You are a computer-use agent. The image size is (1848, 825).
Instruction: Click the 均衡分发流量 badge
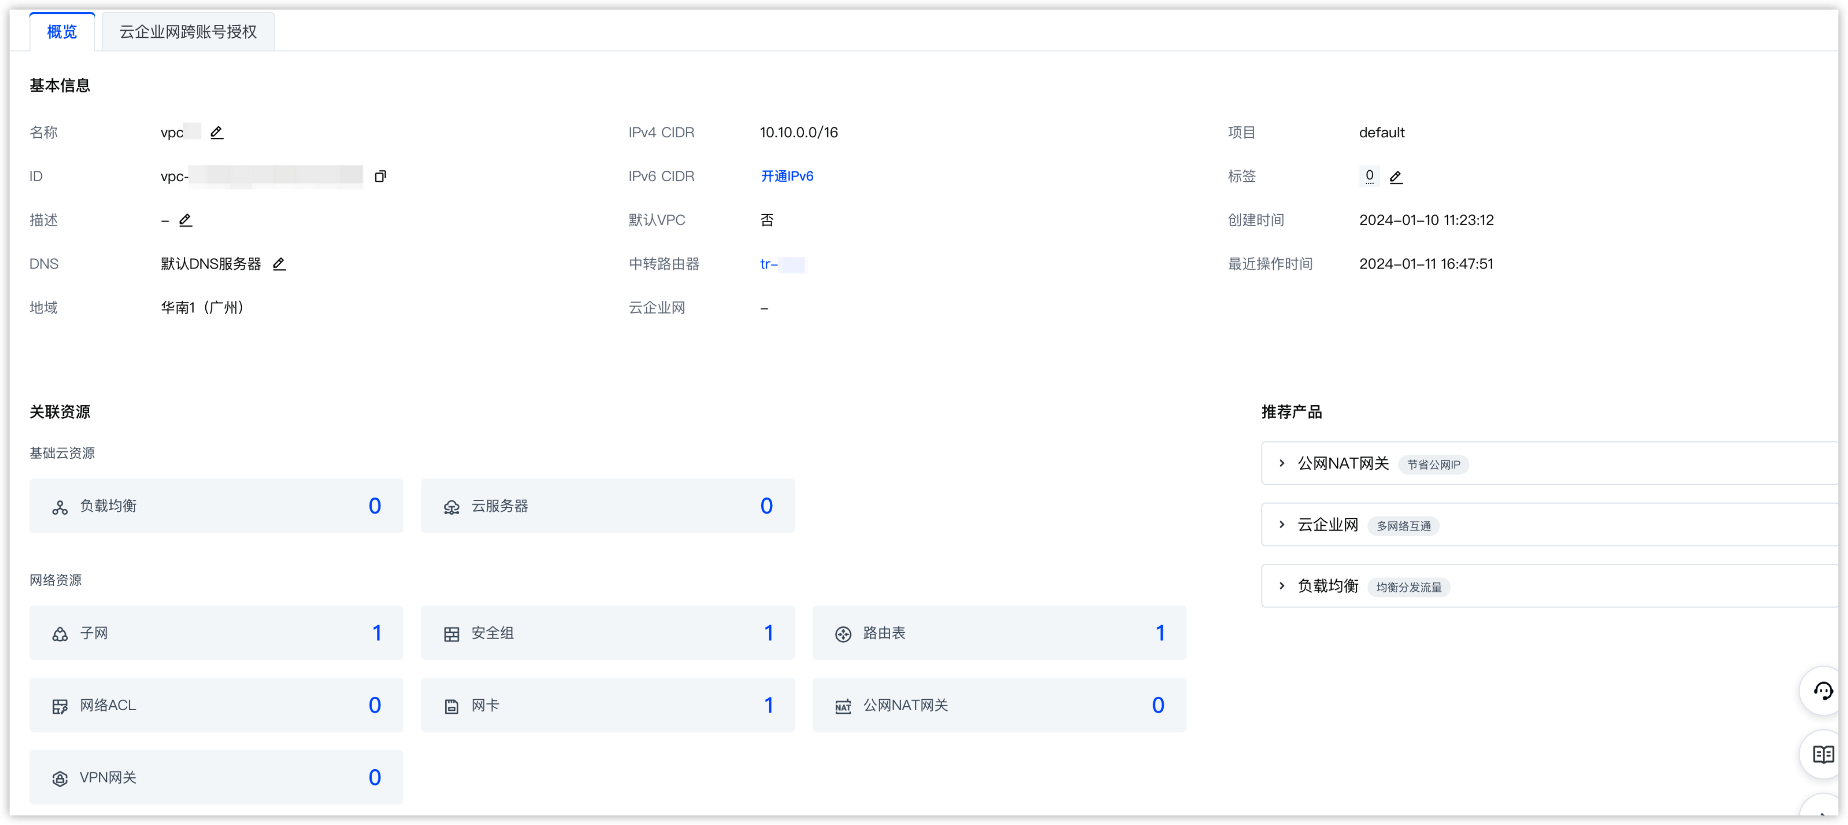click(x=1409, y=588)
